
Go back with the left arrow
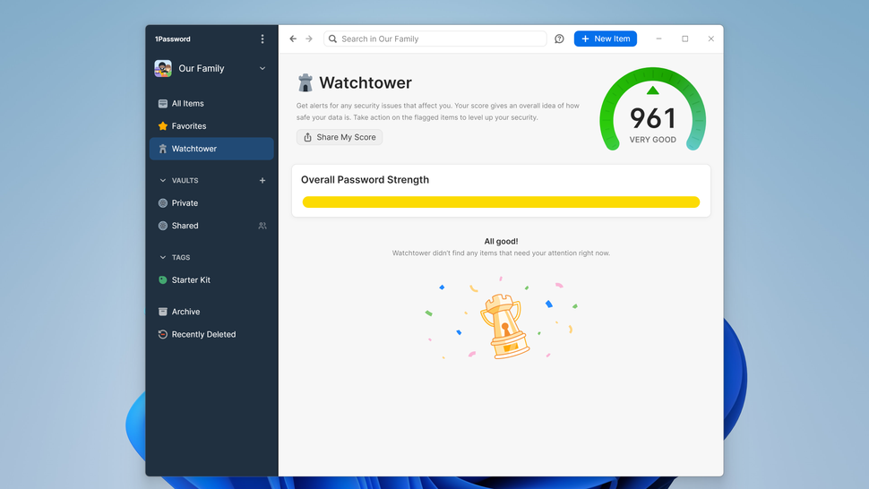[x=293, y=39]
